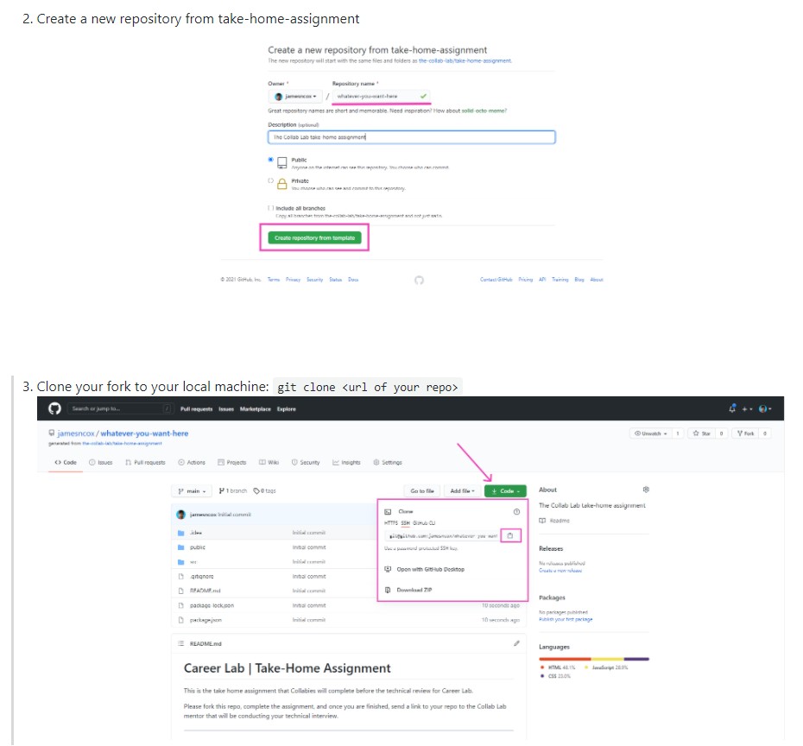Click the GitHub octocat logo in header
This screenshot has width=803, height=746.
(x=54, y=408)
